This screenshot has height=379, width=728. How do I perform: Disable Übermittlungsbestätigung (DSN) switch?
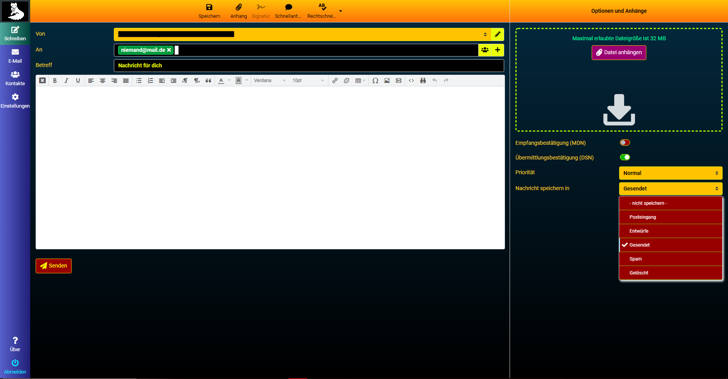pos(625,157)
